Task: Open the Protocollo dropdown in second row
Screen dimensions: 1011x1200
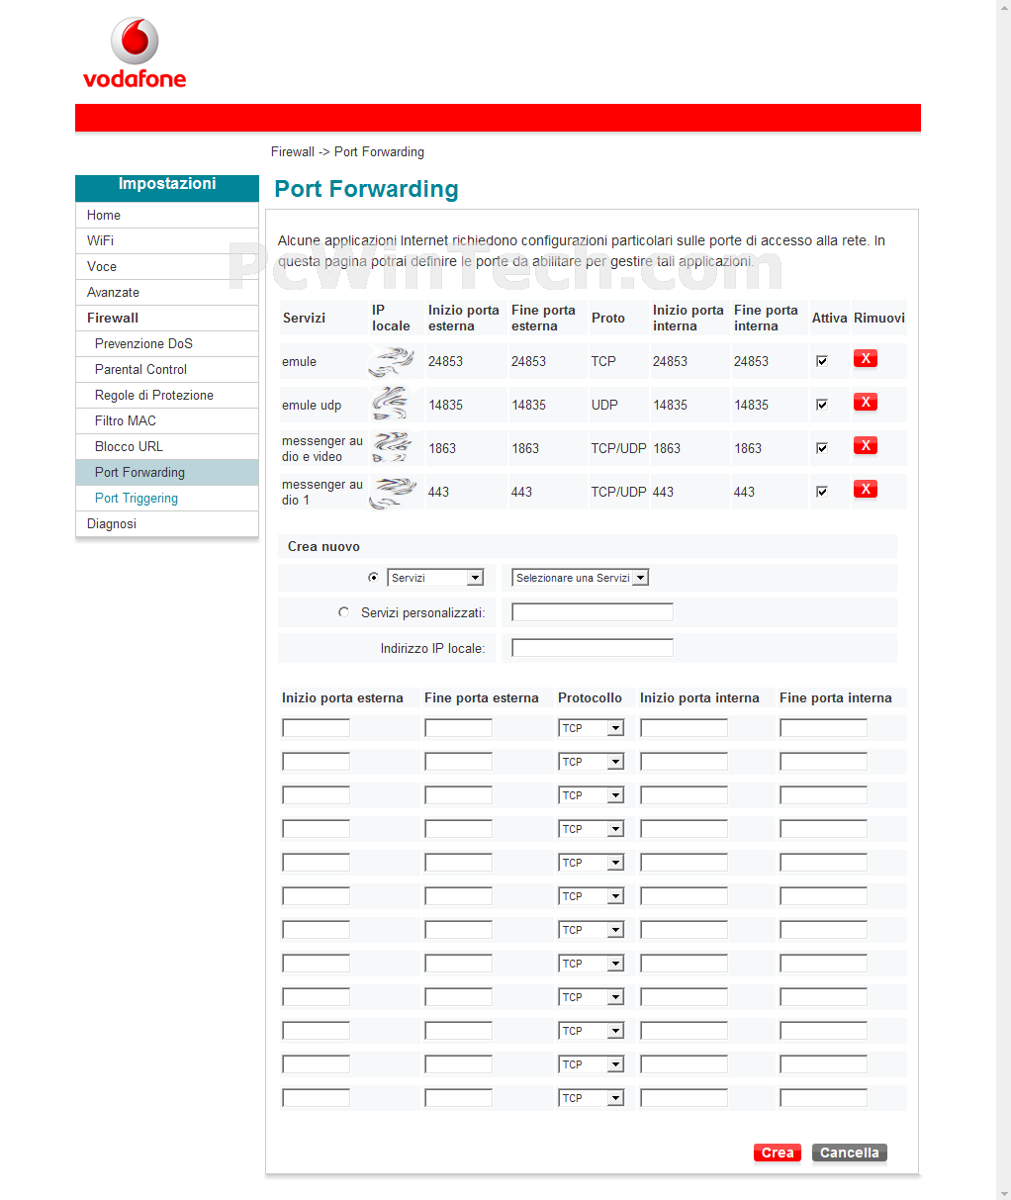Action: tap(592, 762)
